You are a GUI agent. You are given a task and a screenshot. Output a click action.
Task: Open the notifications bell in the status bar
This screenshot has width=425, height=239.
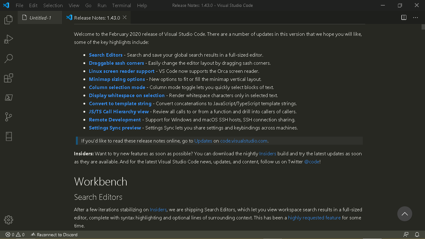(x=417, y=234)
